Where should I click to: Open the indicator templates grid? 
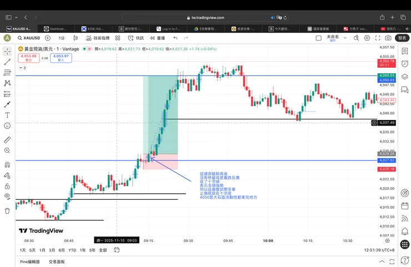[x=118, y=38]
